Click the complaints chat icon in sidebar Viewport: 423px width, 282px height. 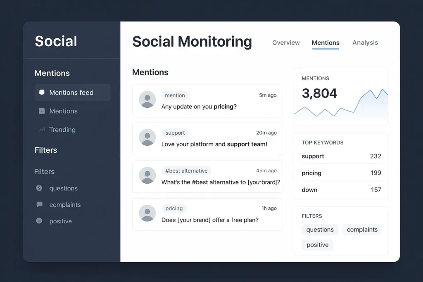click(x=39, y=204)
